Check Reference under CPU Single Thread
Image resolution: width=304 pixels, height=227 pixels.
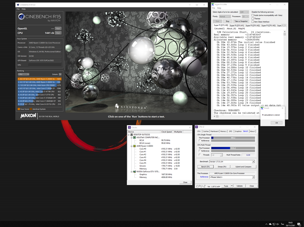coord(200,141)
